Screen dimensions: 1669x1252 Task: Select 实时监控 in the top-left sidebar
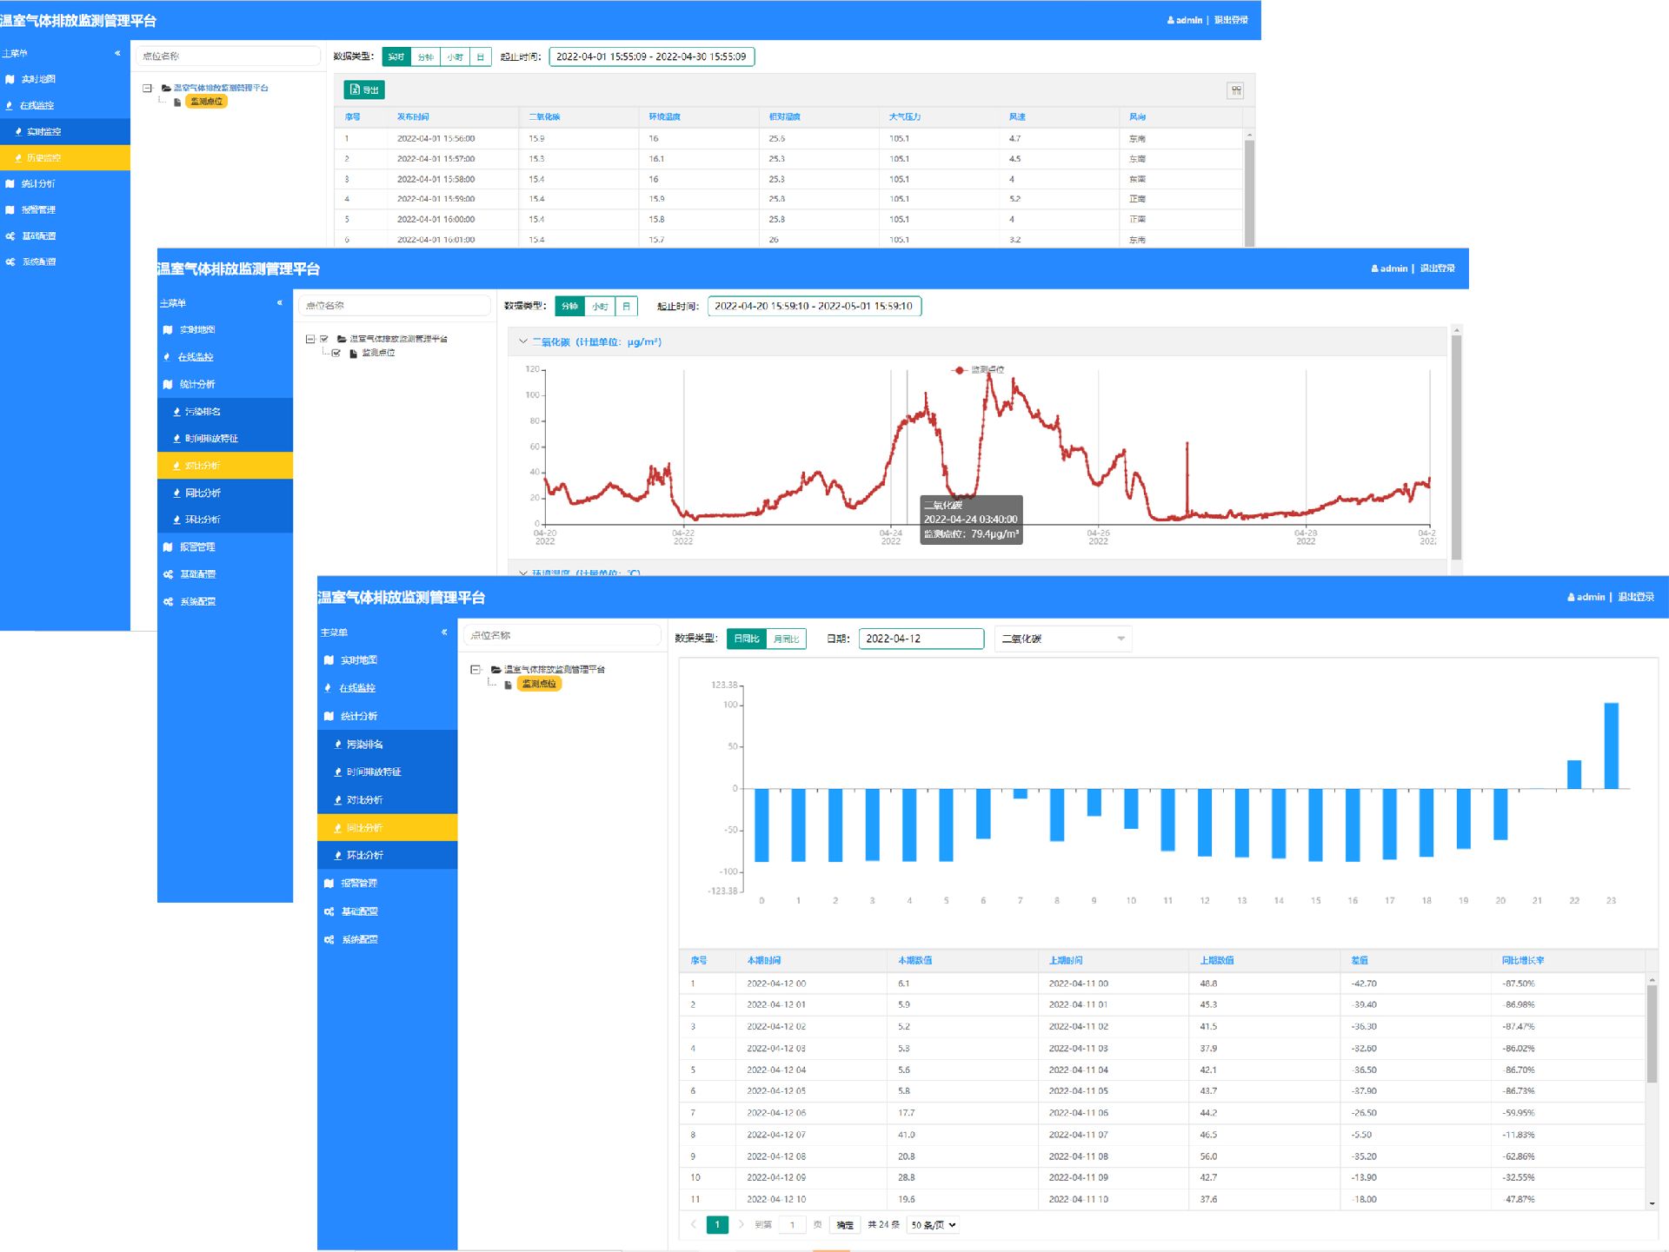[43, 131]
